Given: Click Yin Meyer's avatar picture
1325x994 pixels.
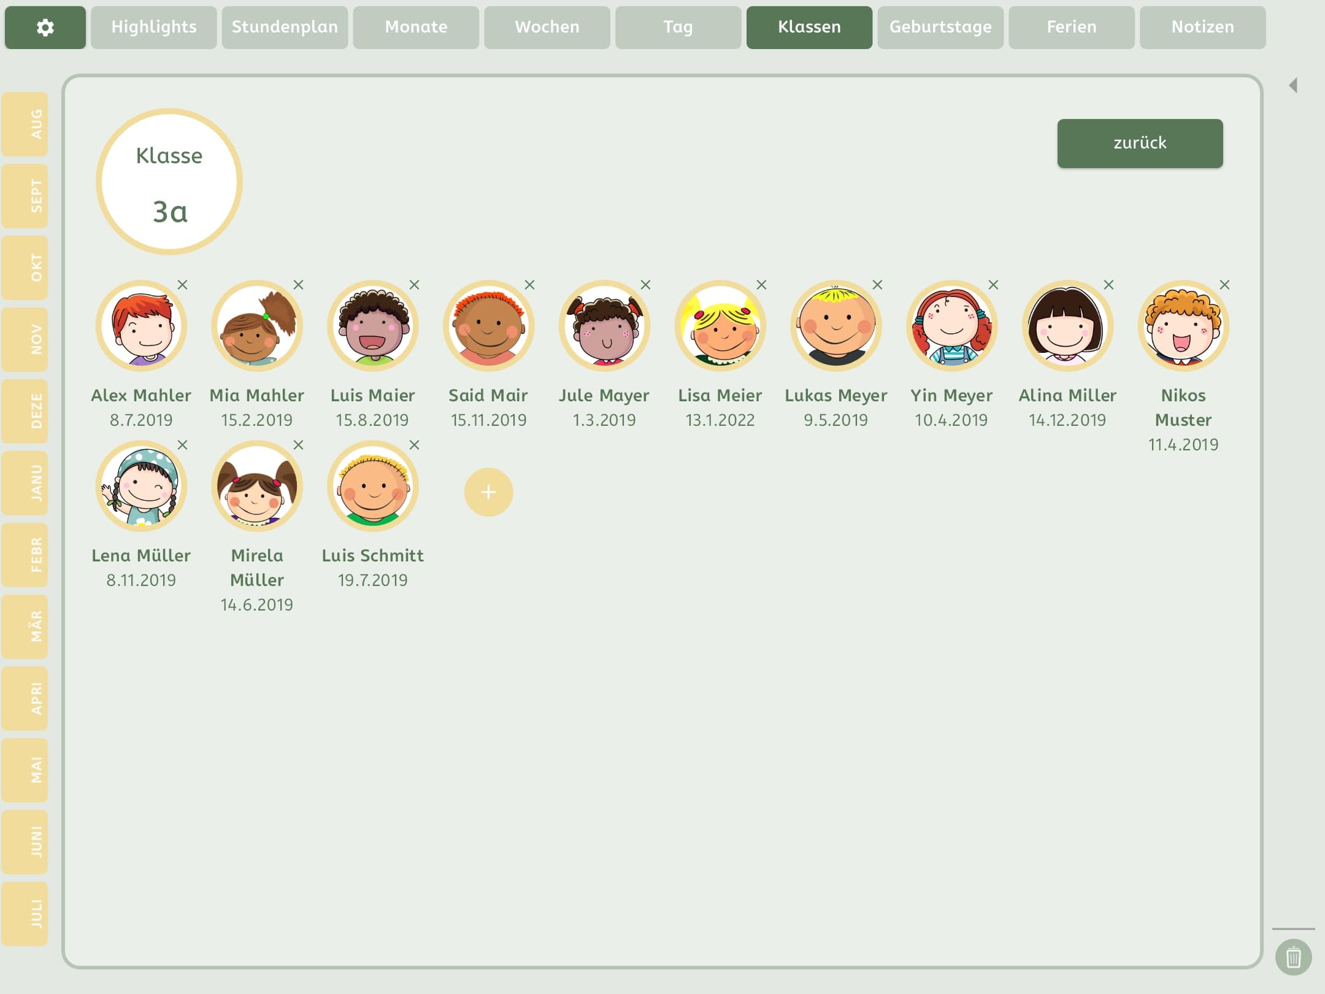Looking at the screenshot, I should 951,326.
